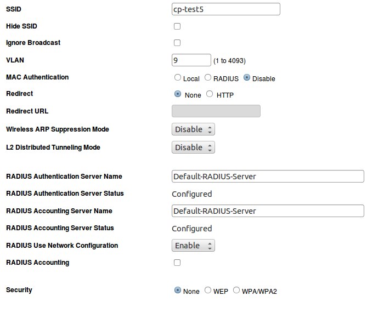Choose None for Redirect
The image size is (367, 324).
click(x=177, y=94)
